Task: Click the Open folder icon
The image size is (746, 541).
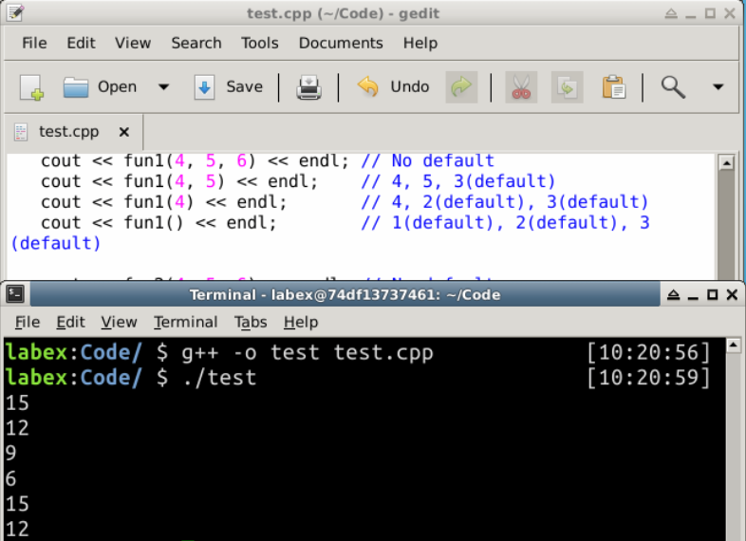Action: click(76, 87)
